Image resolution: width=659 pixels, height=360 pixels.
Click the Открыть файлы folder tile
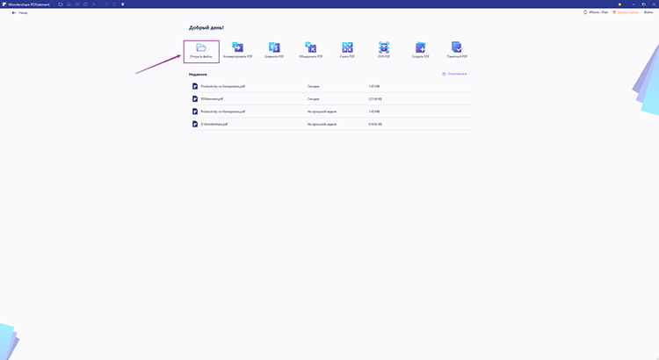(201, 50)
